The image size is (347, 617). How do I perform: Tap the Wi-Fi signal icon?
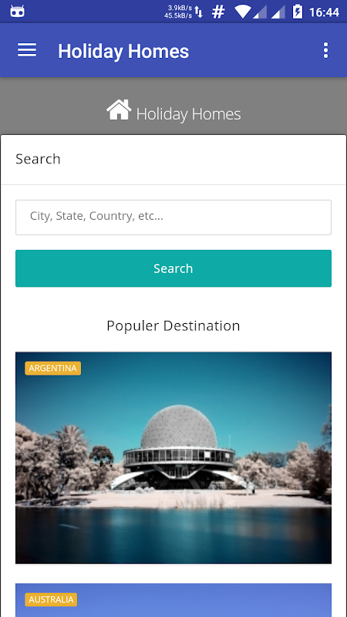[243, 12]
